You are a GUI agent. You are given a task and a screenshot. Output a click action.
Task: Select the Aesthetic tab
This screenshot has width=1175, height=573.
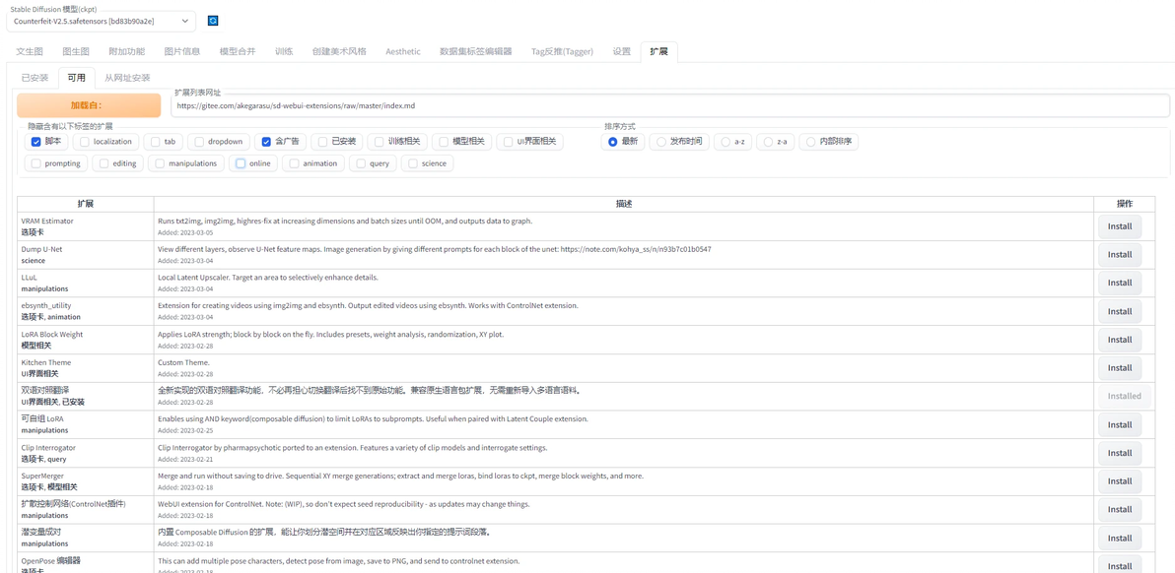coord(403,51)
